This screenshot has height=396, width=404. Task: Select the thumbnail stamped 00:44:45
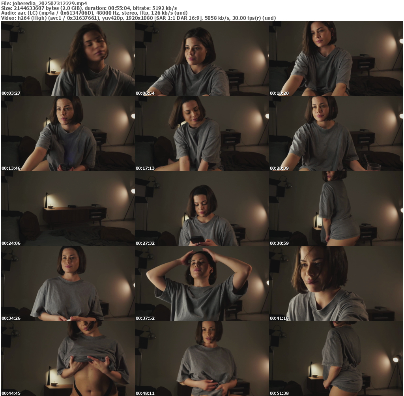coord(67,358)
